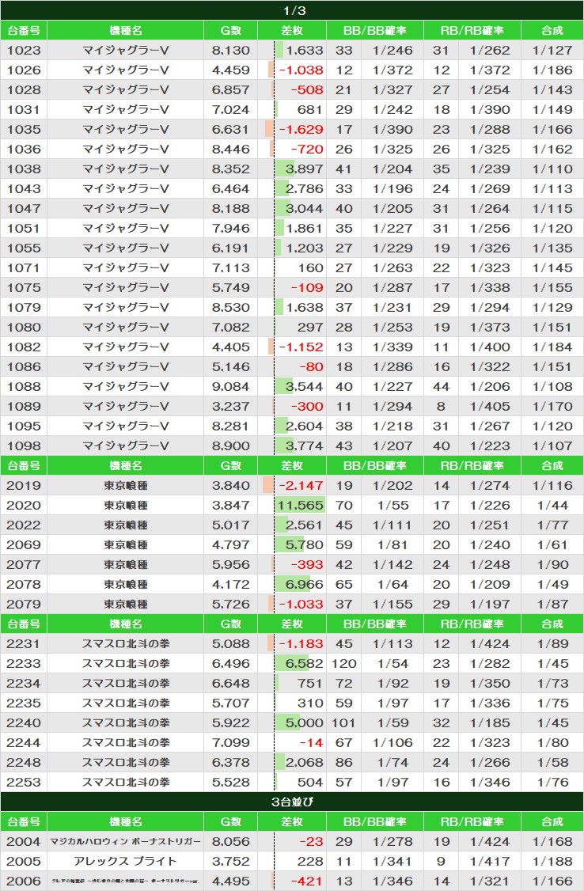The width and height of the screenshot is (584, 891).
Task: Click 差枚 header above スマスロ北斗の拳 rows
Action: tap(292, 624)
